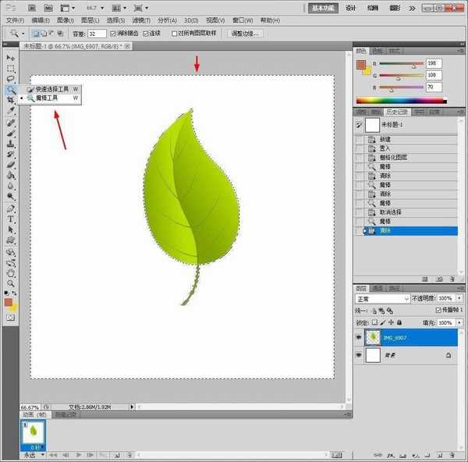The width and height of the screenshot is (468, 462).
Task: Choose 快速选择工具 from the tool flyout
Action: 51,90
